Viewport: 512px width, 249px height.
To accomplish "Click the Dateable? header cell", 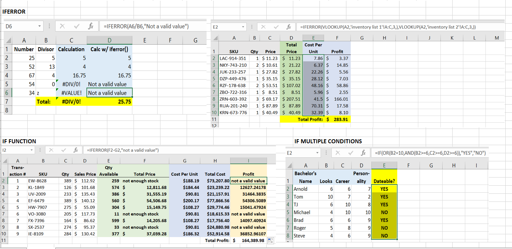I will pos(384,178).
